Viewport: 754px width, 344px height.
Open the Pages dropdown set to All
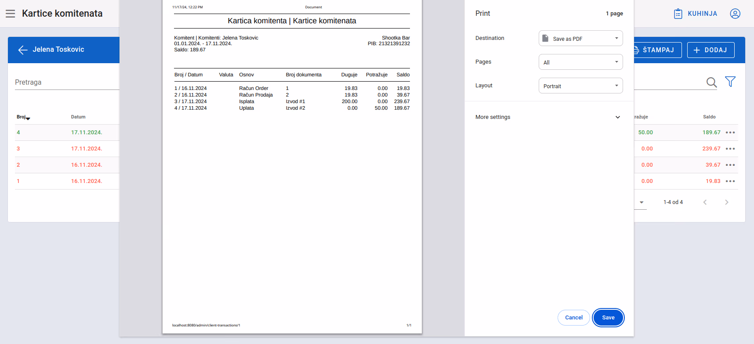point(580,62)
